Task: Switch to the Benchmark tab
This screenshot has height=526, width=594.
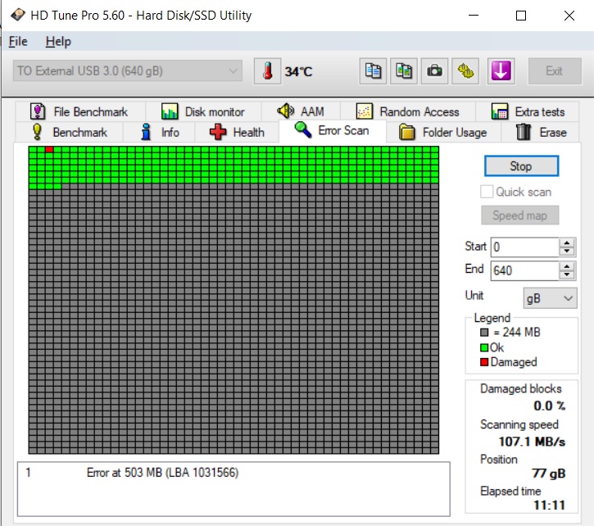Action: [70, 132]
